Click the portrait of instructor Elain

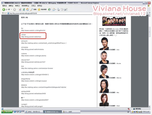[x=104, y=100]
